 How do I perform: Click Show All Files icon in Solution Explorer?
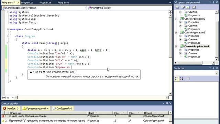pyautogui.click(x=183, y=7)
